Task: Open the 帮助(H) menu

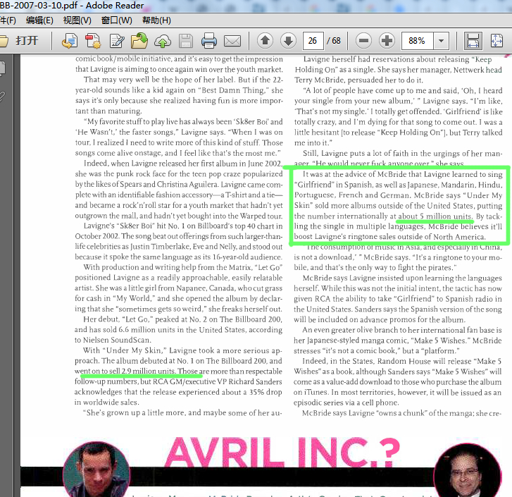Action: [x=156, y=20]
